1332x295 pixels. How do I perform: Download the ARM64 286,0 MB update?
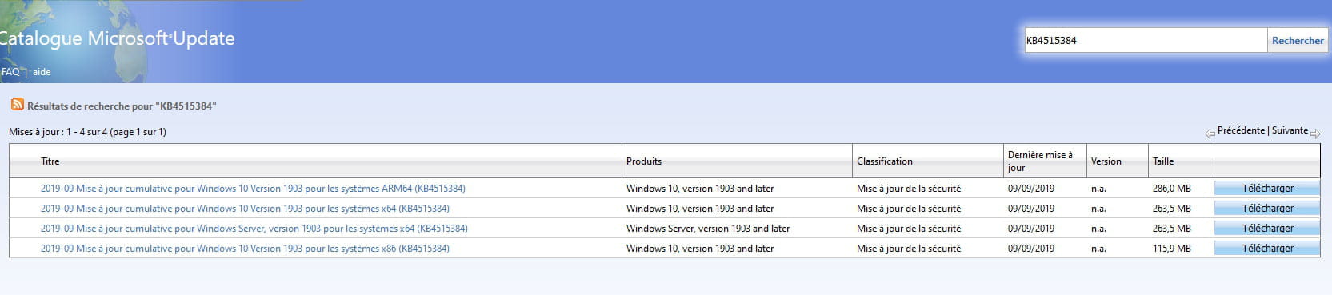click(1267, 189)
